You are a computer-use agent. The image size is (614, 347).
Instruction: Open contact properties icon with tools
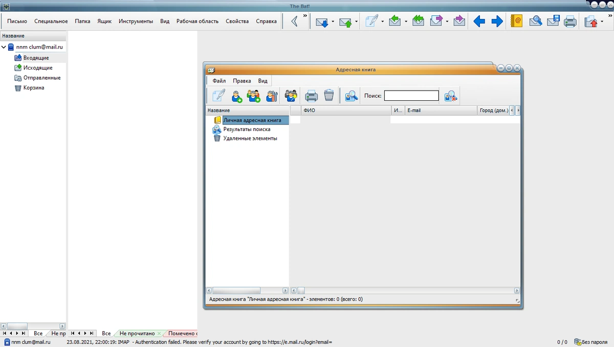(x=272, y=96)
